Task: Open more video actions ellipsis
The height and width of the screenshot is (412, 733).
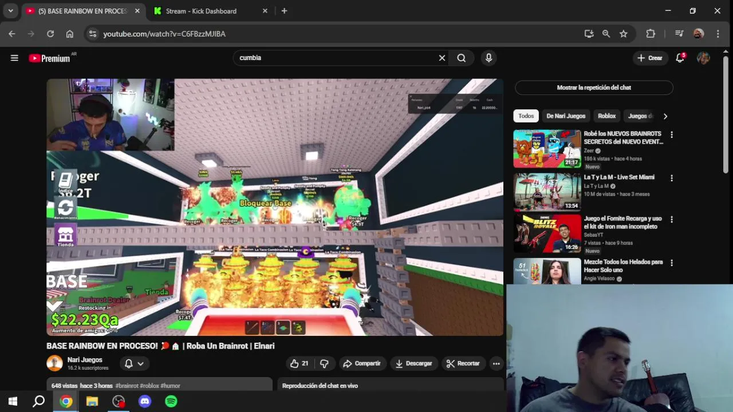Action: [496, 363]
